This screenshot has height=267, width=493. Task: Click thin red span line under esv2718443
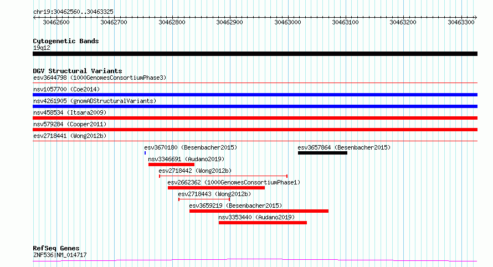coord(204,199)
